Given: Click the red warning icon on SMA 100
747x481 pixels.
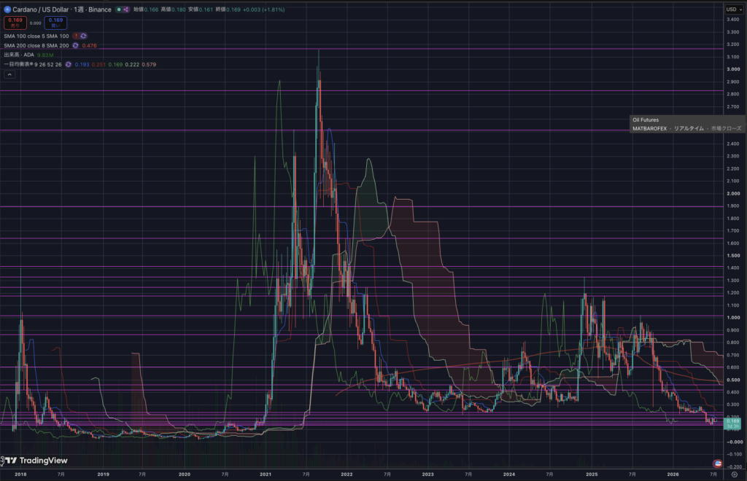Looking at the screenshot, I should (x=76, y=36).
